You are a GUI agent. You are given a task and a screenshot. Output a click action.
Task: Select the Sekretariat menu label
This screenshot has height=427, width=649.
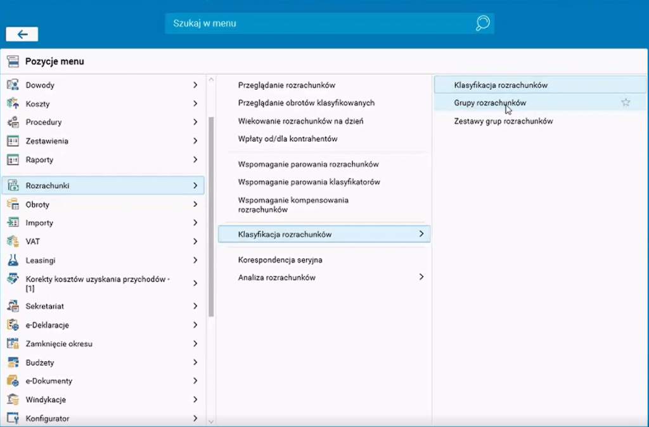coord(45,306)
